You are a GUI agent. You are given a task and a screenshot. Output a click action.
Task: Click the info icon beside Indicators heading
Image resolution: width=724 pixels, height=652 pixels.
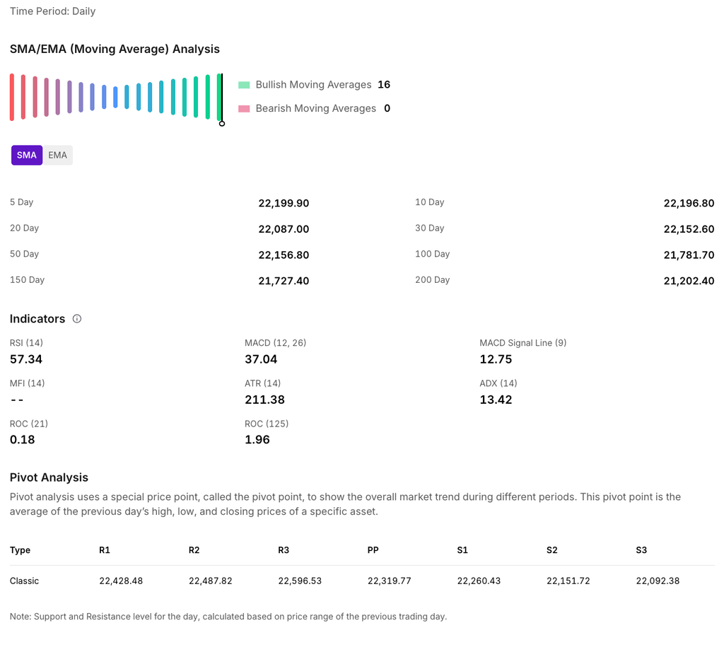(77, 319)
